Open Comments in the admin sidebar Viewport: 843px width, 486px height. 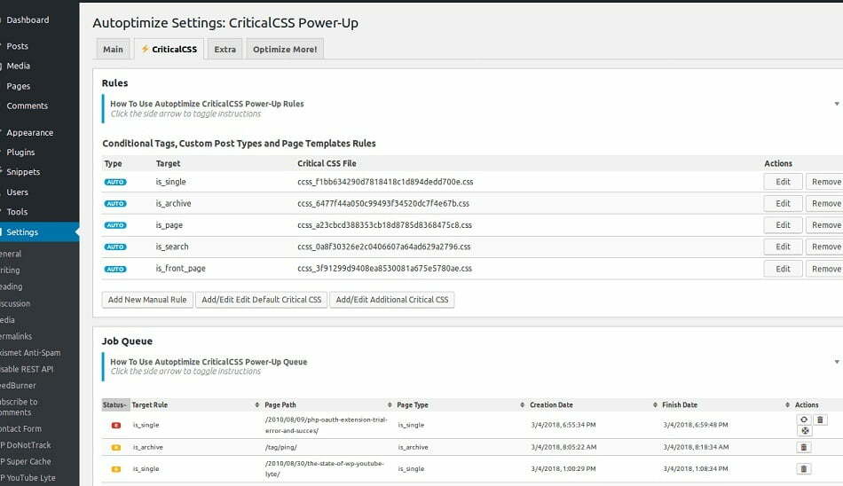pyautogui.click(x=27, y=106)
